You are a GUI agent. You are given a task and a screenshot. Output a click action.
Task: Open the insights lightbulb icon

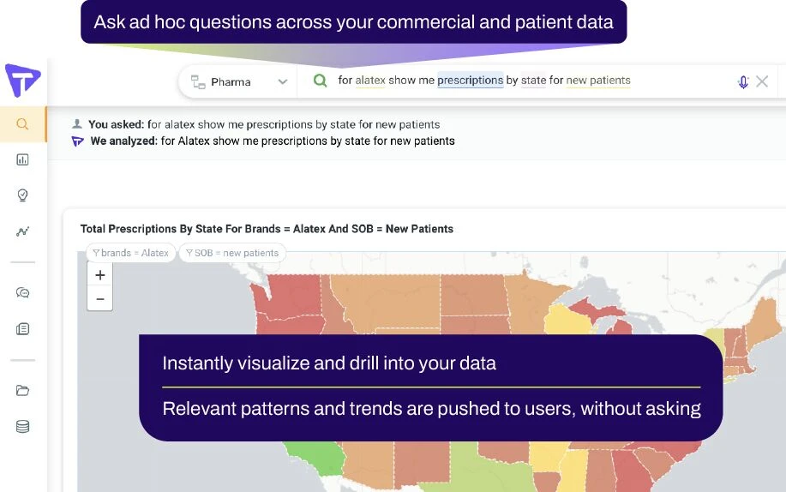23,195
